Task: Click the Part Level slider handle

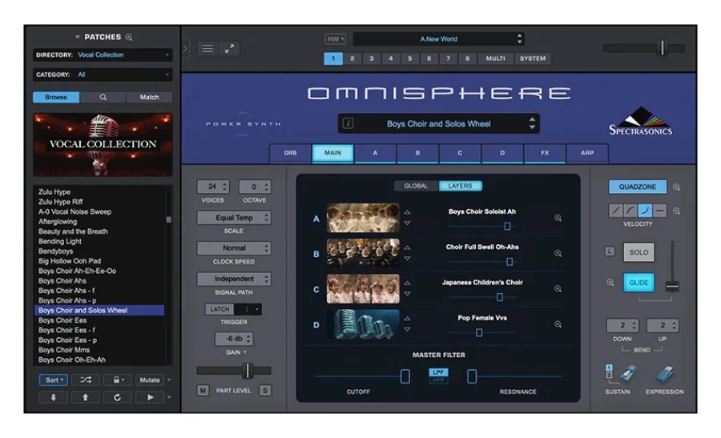Action: [x=248, y=371]
